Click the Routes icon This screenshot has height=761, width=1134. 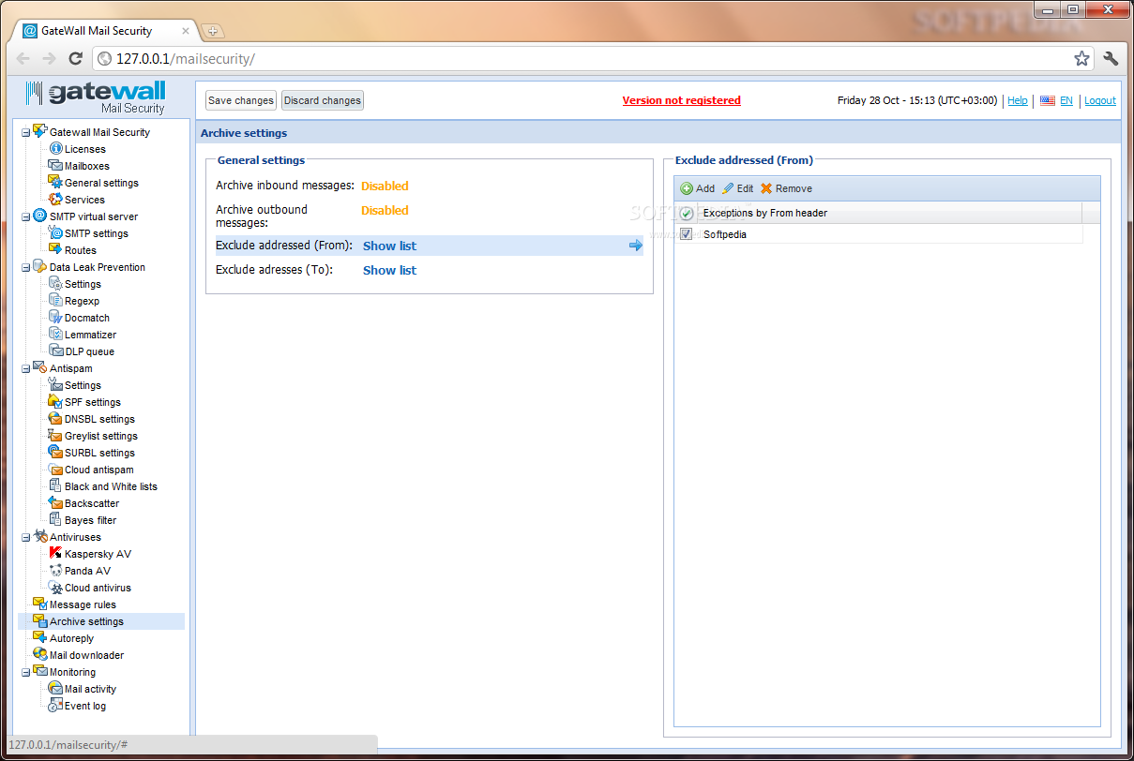point(56,250)
